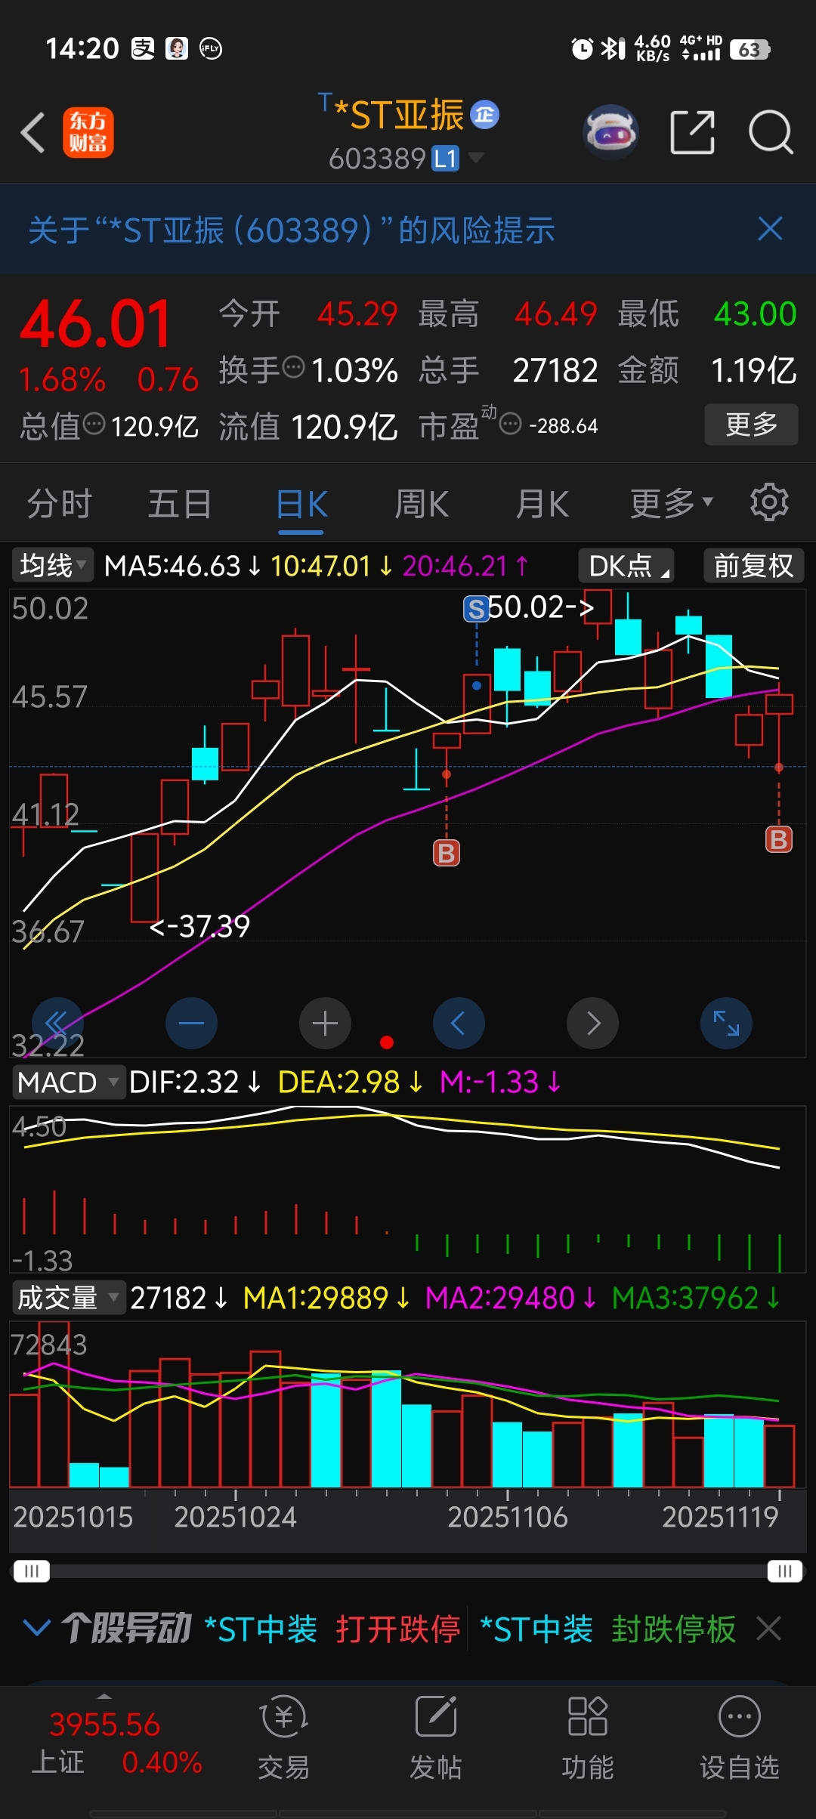The height and width of the screenshot is (1819, 816).
Task: Tap the *ST亚振 stock title
Action: click(x=399, y=116)
